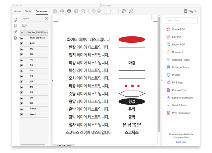Click the Search Tools field
Viewport: 212px width, 153px height.
(x=181, y=21)
